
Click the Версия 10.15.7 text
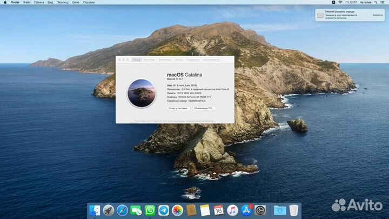point(175,79)
